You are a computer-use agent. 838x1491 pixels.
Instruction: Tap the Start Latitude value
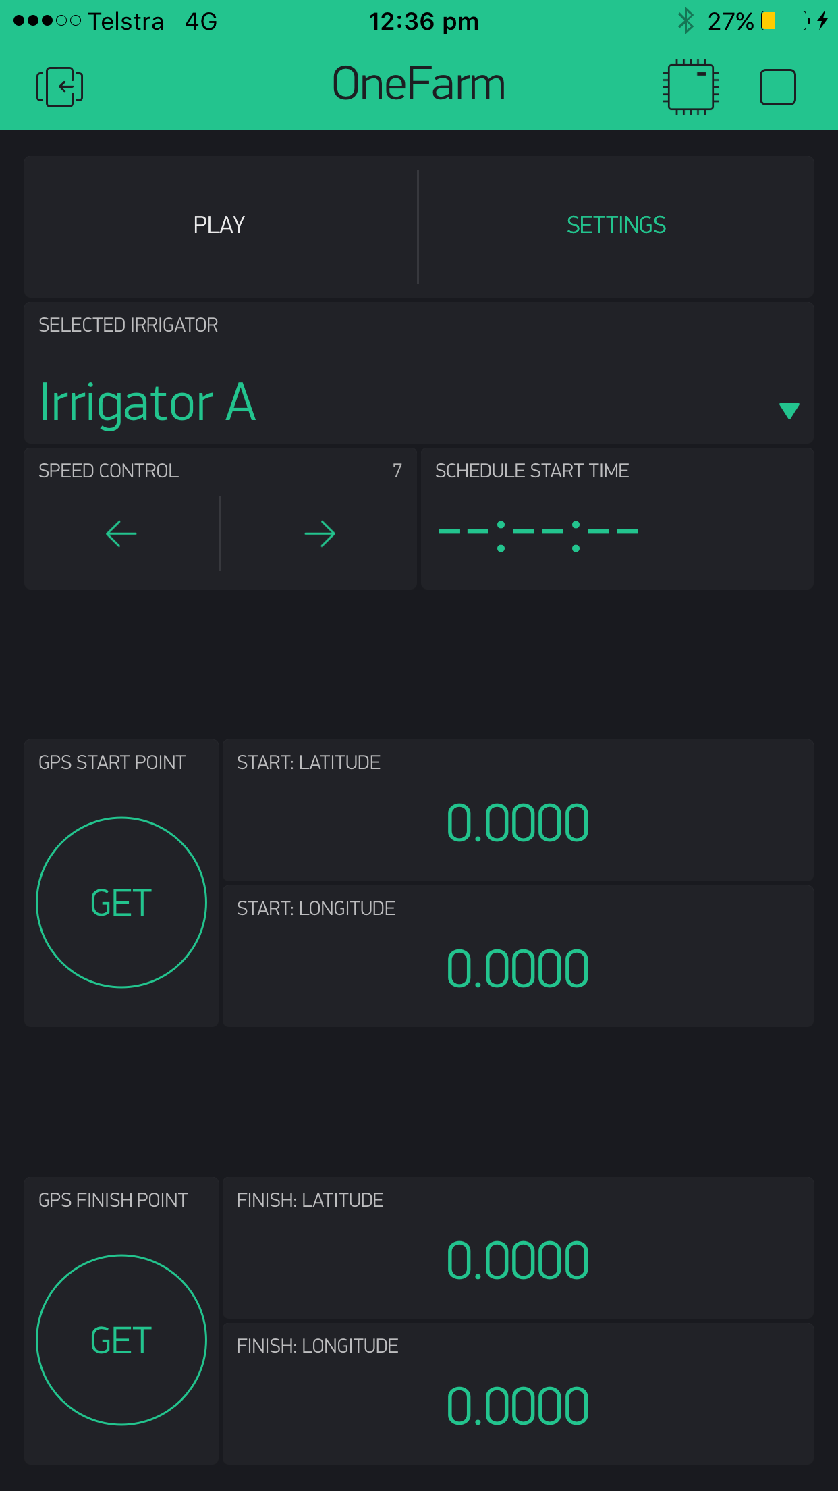coord(518,824)
